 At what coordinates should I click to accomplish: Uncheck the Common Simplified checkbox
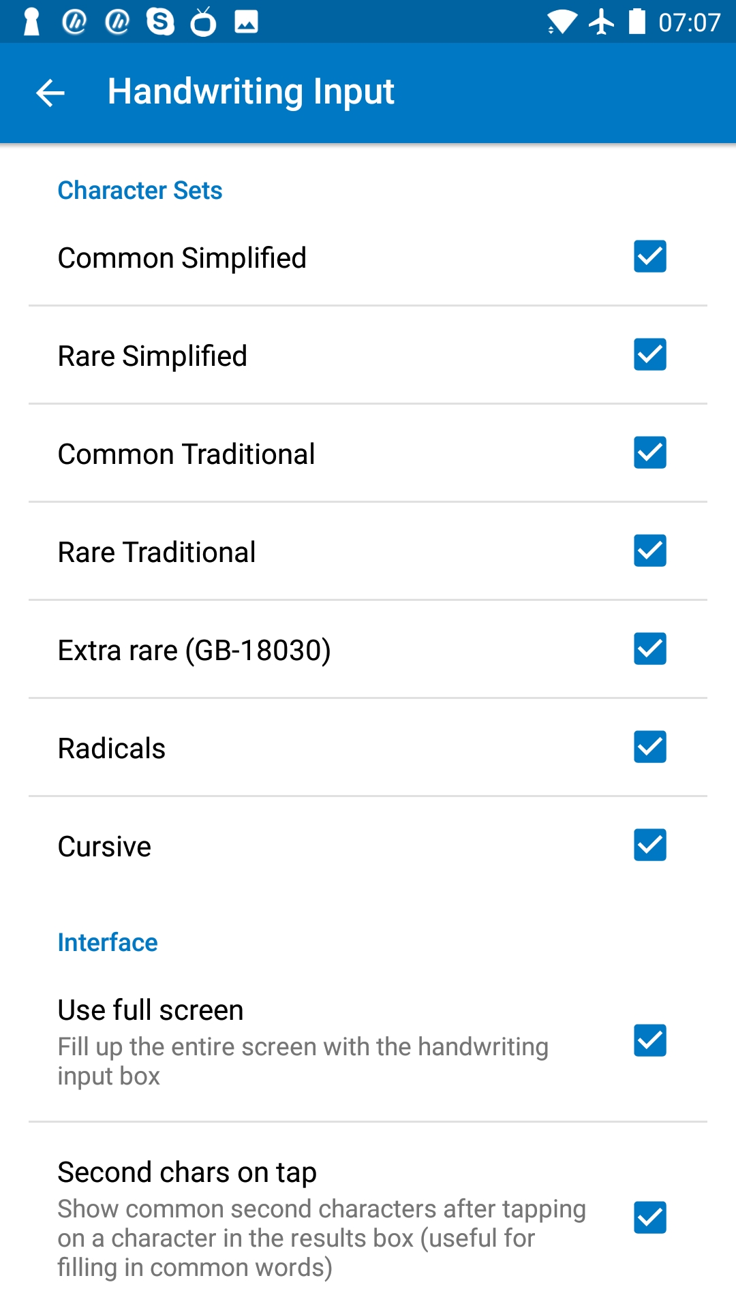tap(649, 256)
